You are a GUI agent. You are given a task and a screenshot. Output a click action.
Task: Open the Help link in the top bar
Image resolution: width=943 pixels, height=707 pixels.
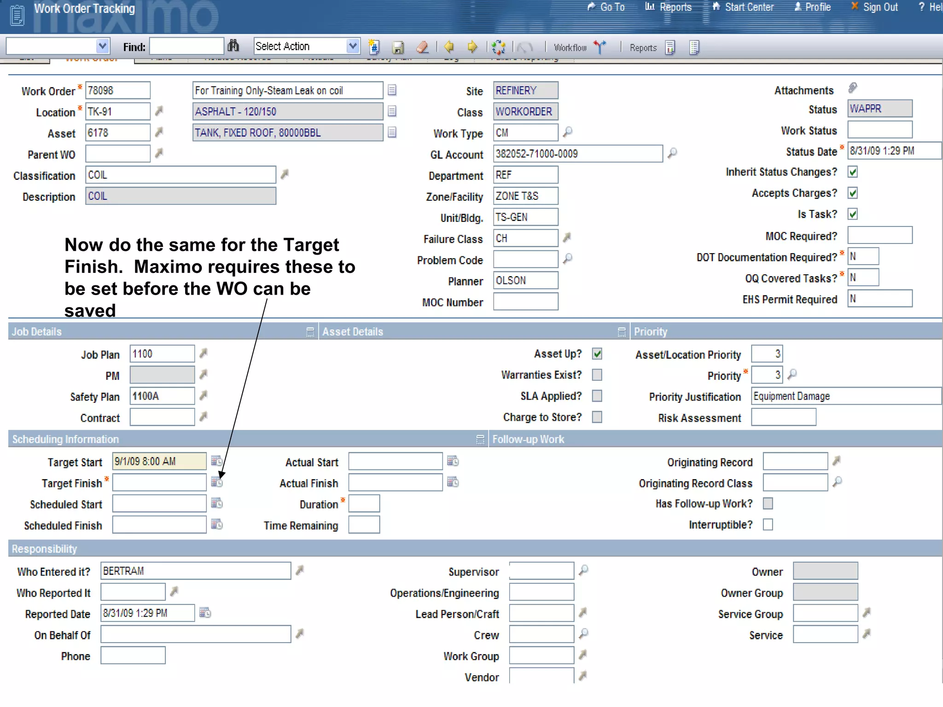click(x=930, y=7)
